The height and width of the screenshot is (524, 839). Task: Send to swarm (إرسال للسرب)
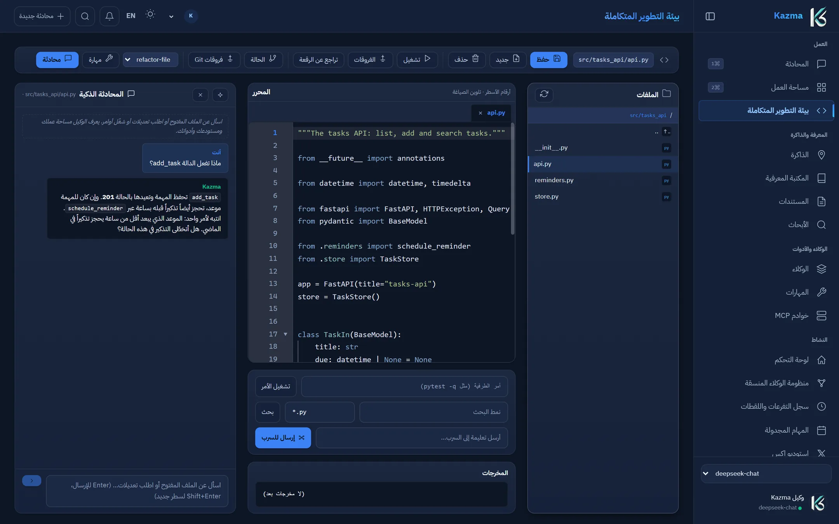pos(283,437)
